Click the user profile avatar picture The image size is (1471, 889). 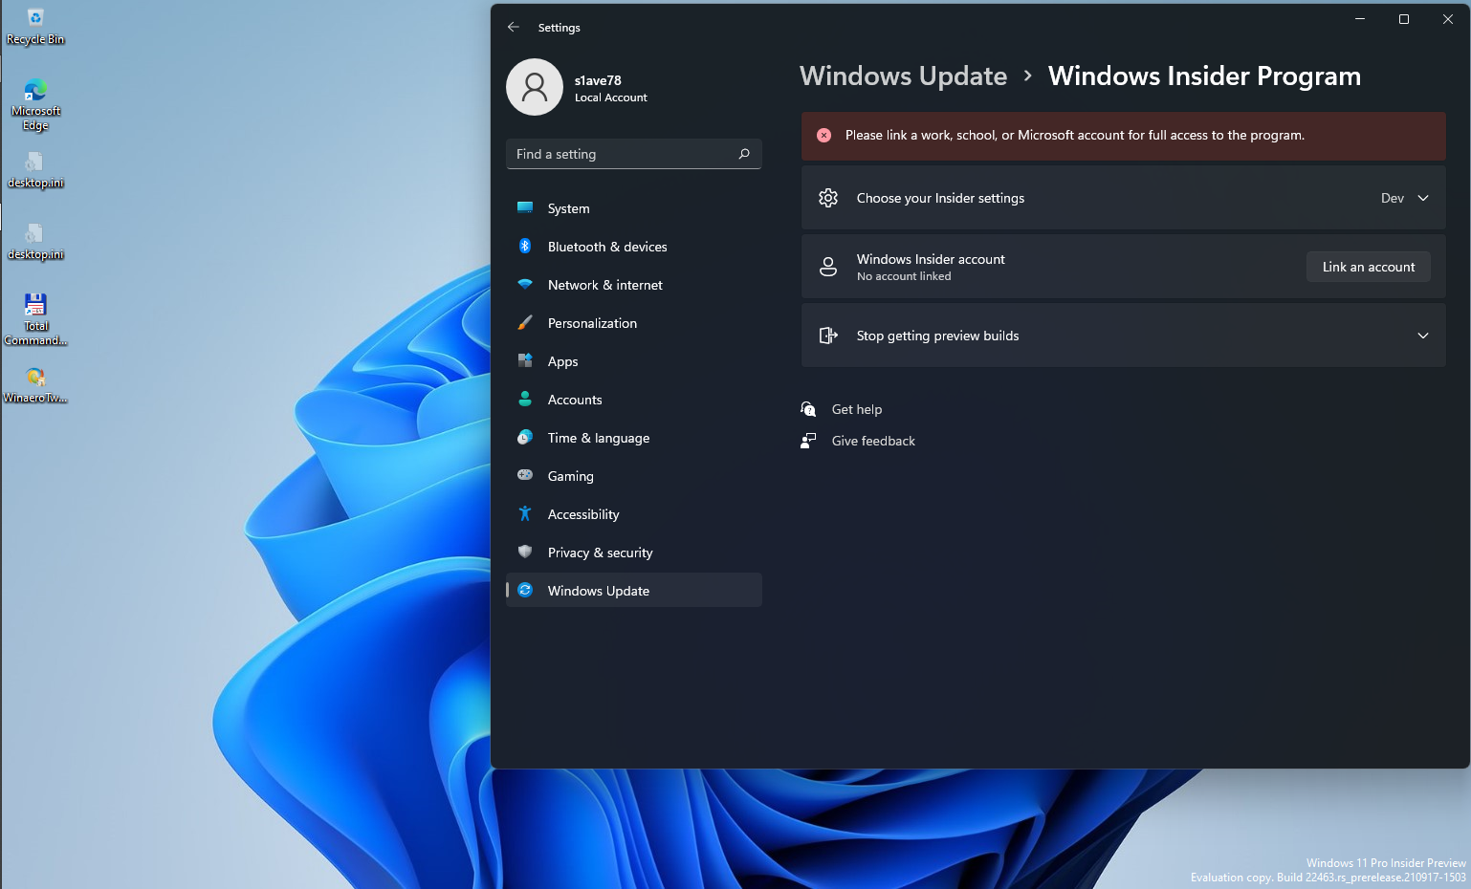click(535, 87)
